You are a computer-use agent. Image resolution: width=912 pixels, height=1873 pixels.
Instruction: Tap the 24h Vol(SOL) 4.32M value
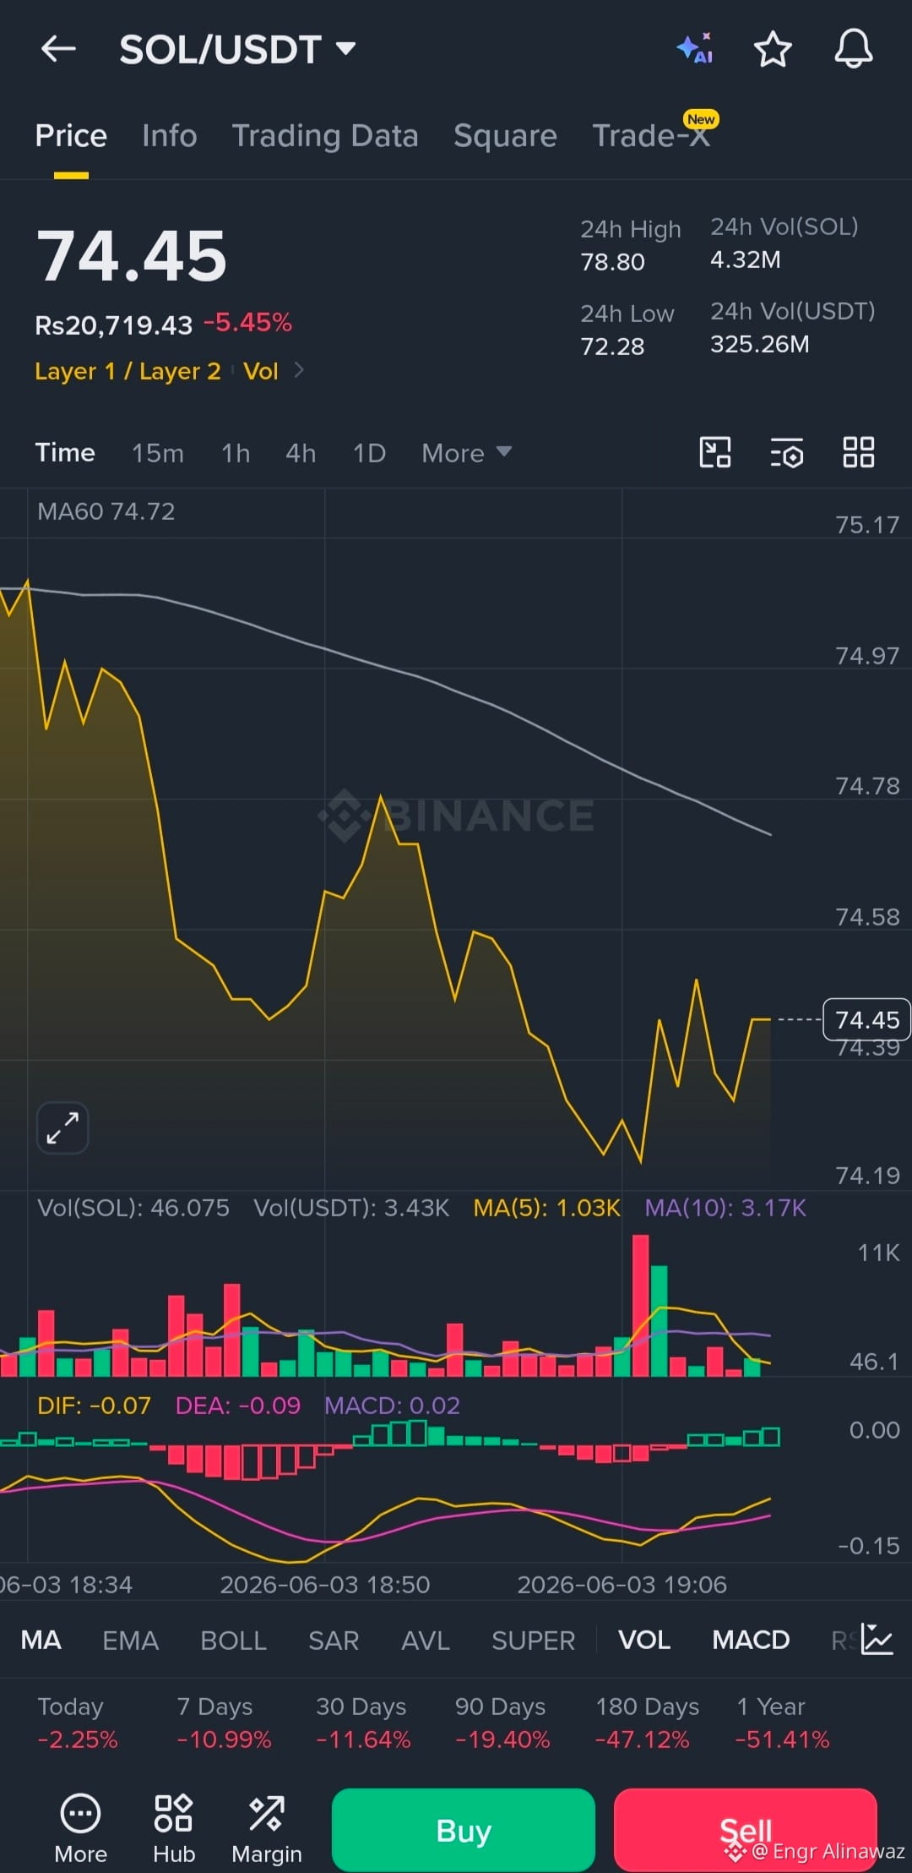coord(746,259)
